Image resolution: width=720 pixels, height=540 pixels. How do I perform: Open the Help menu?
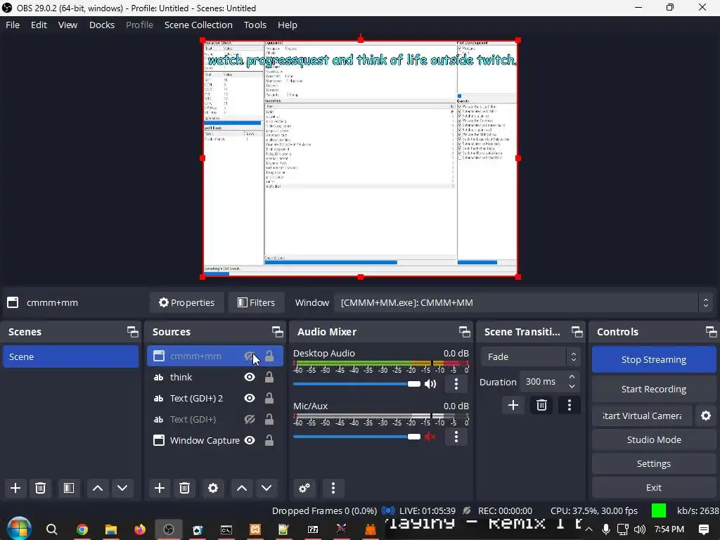288,25
